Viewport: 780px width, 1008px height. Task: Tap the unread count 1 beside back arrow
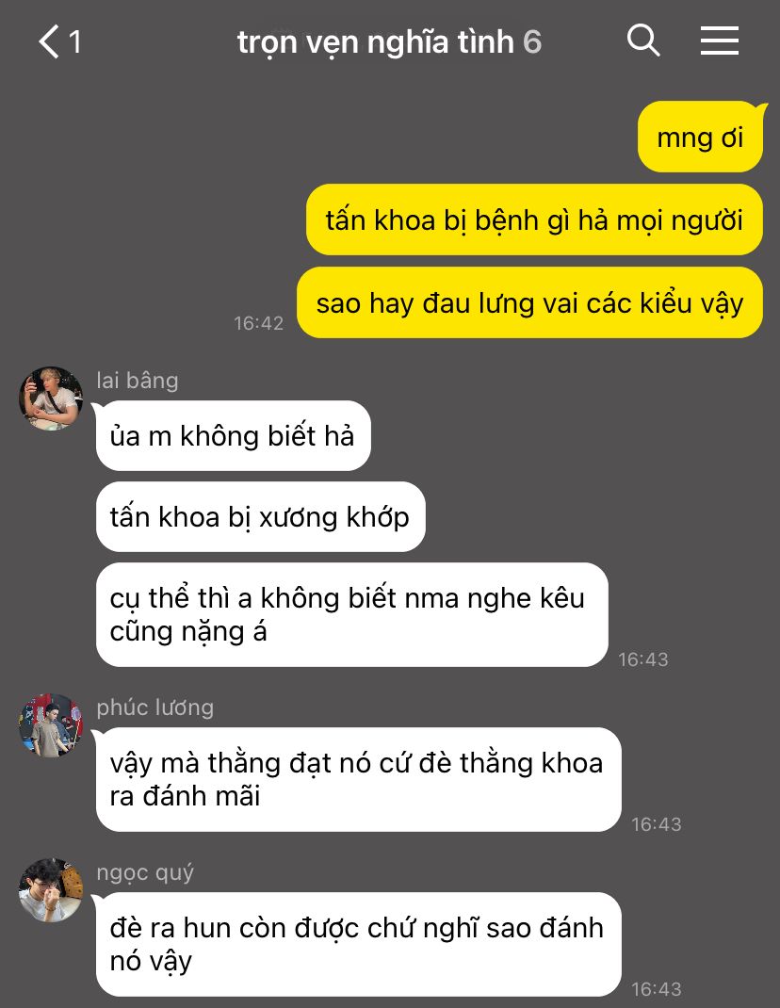74,42
